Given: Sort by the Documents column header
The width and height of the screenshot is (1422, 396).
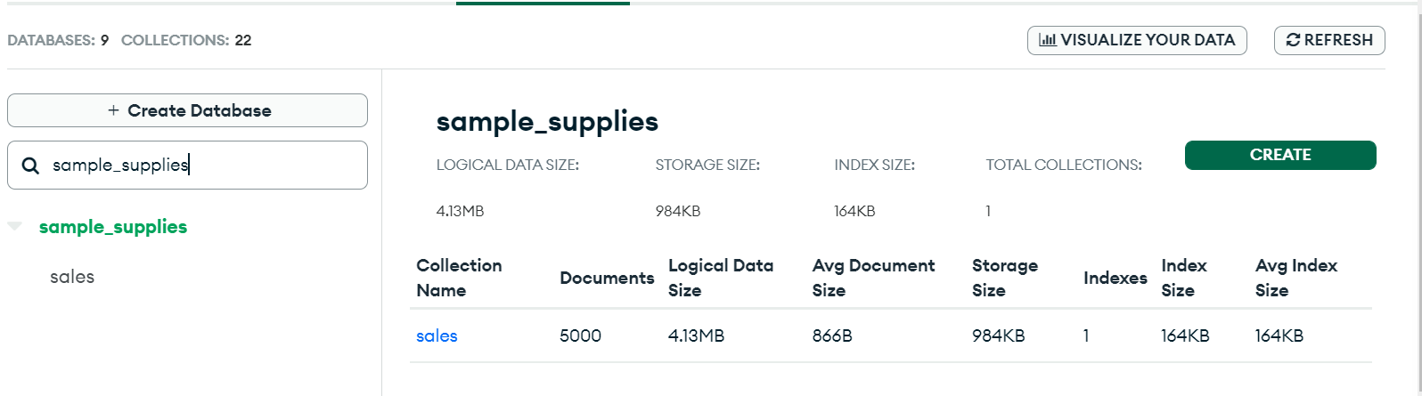Looking at the screenshot, I should (x=607, y=278).
